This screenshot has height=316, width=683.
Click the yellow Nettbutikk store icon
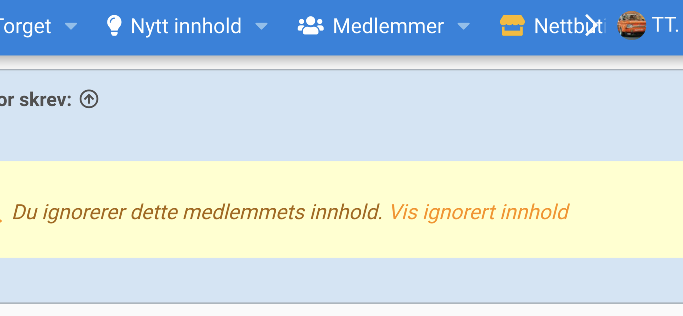coord(512,25)
